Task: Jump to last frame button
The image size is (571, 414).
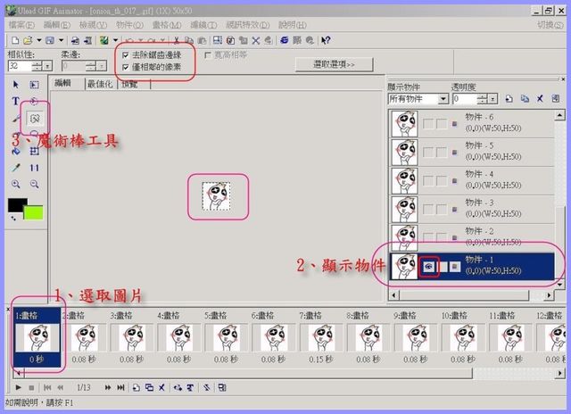Action: (121, 388)
